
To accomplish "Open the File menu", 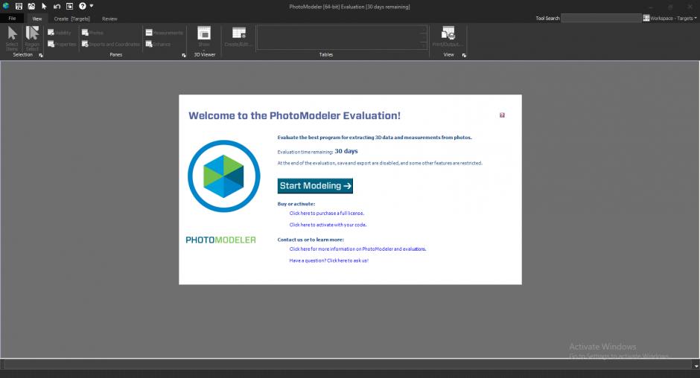I will (12, 19).
